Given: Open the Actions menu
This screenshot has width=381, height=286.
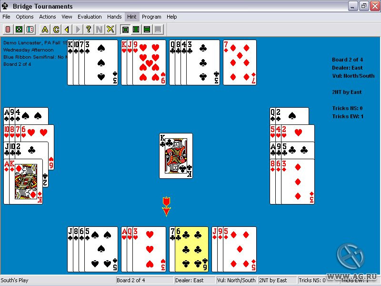Looking at the screenshot, I should 48,17.
